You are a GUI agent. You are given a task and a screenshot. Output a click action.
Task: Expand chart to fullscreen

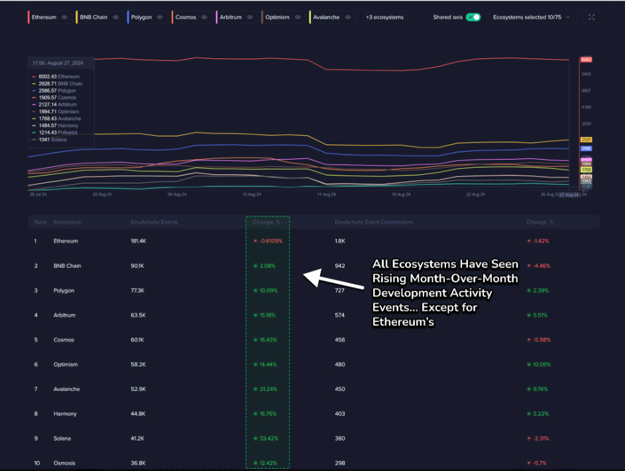(591, 17)
